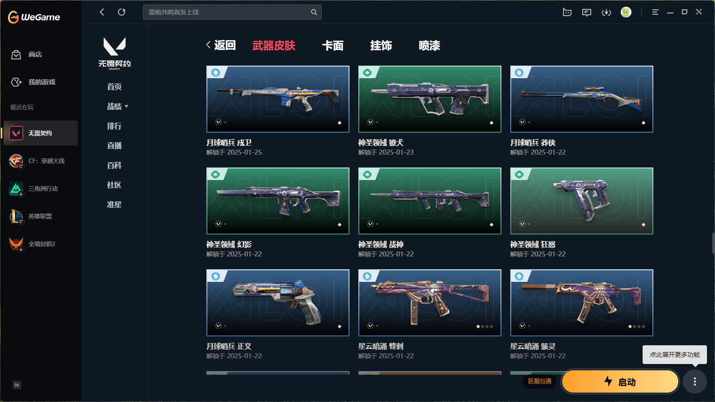The image size is (715, 402).
Task: Click the vertical scrollbar handle
Action: [x=713, y=243]
